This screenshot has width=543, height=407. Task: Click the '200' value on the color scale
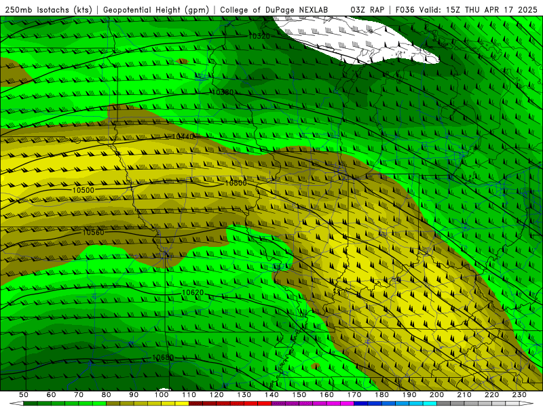click(436, 395)
